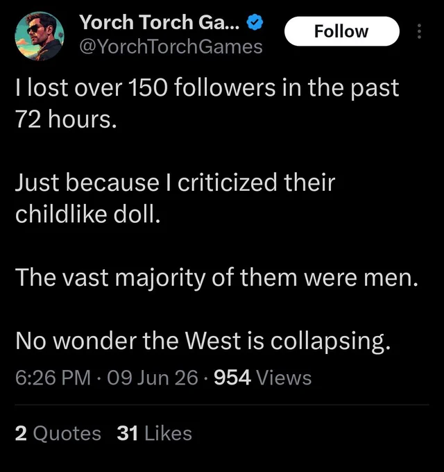Follow the YorchTorchGames account

342,31
